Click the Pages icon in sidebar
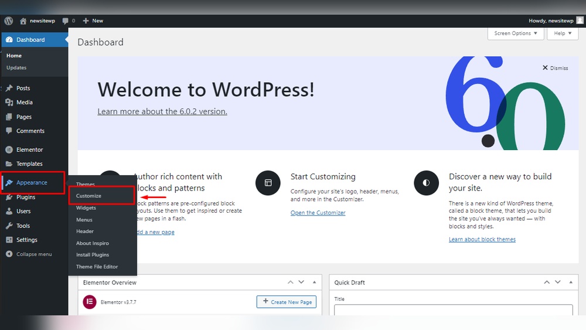The image size is (586, 330). click(x=9, y=117)
